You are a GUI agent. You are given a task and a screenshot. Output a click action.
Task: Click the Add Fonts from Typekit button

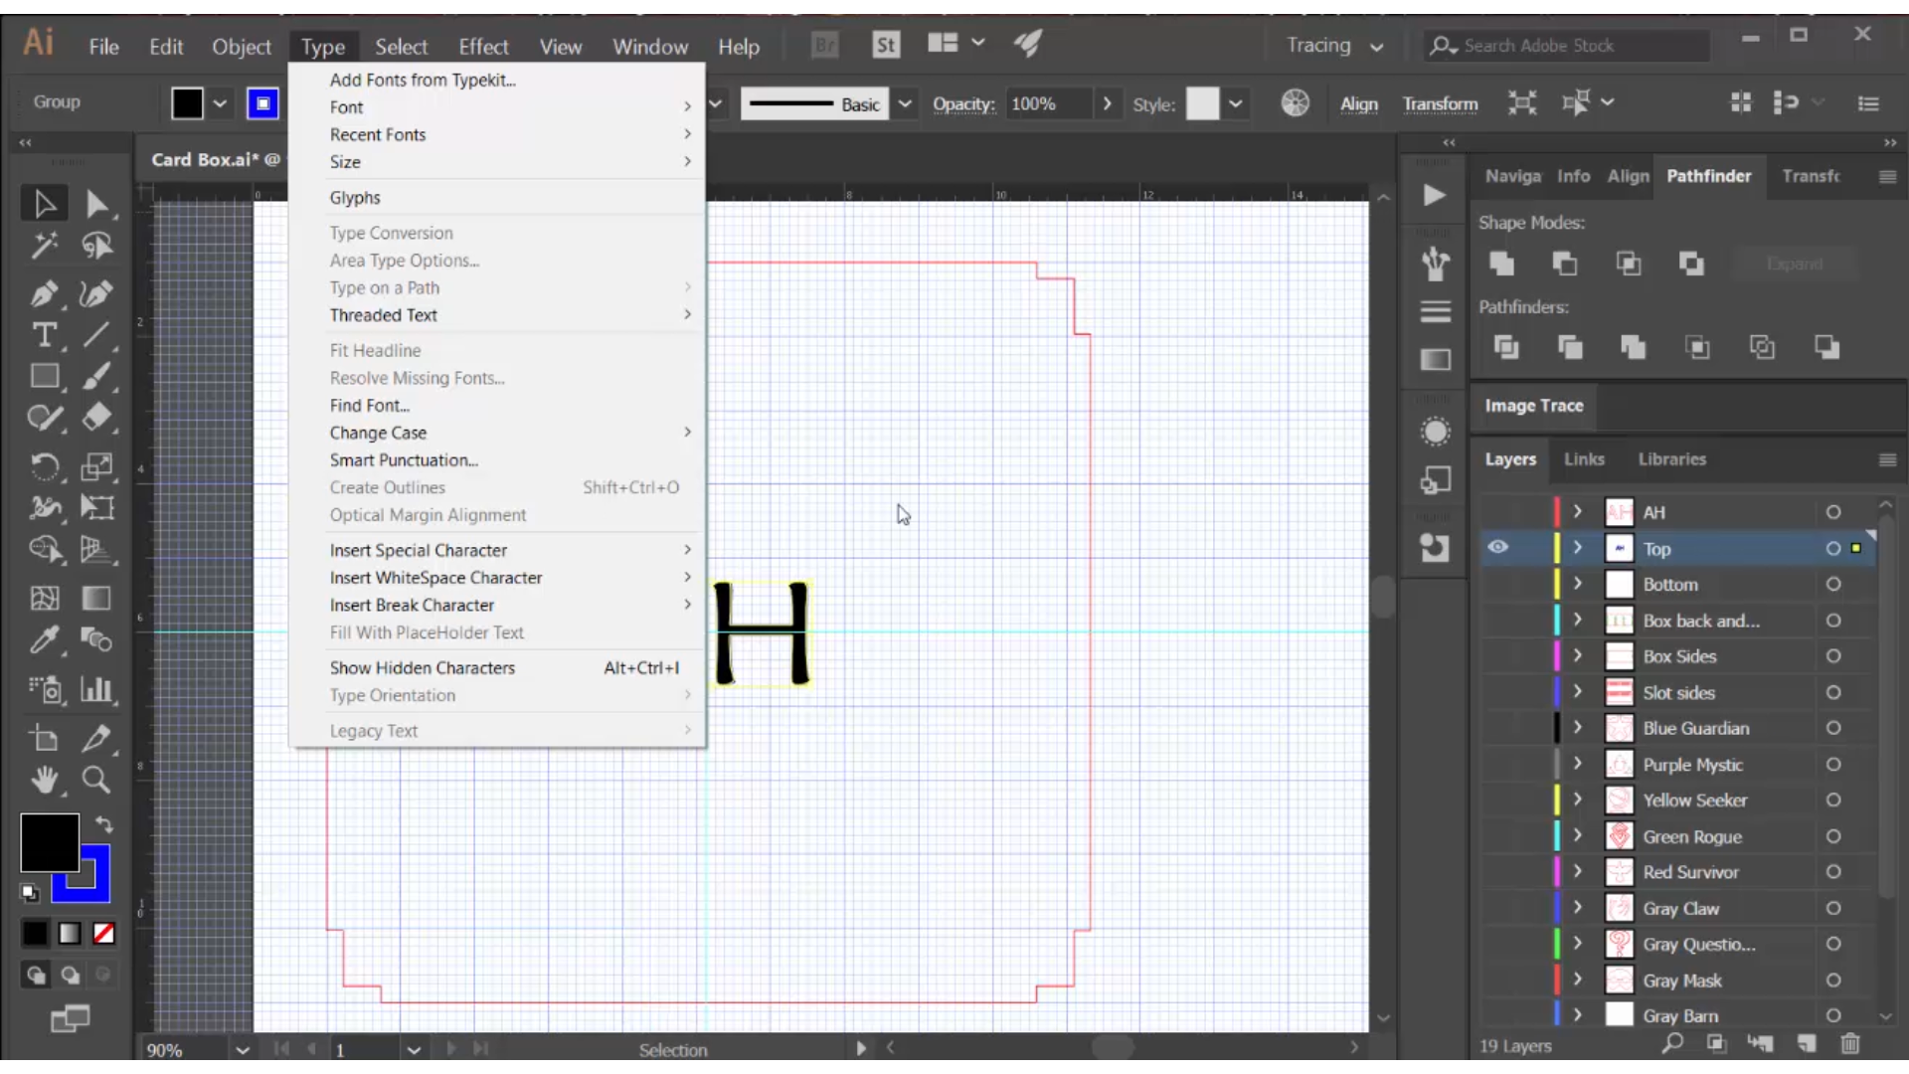[423, 79]
